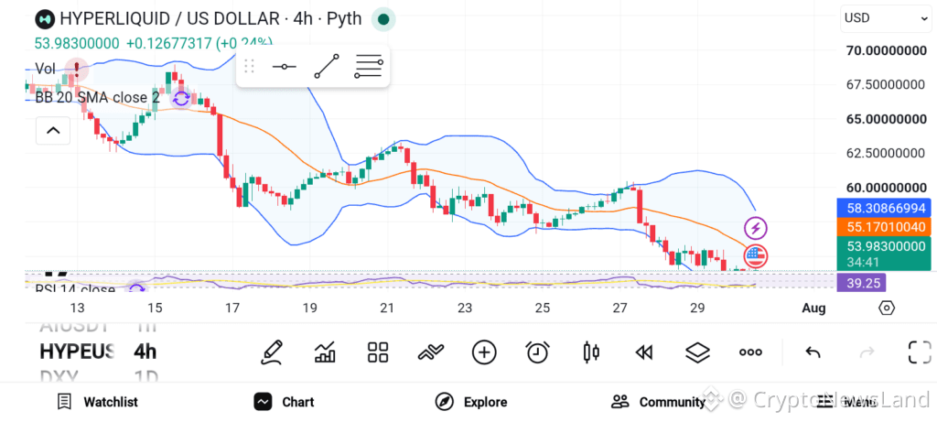This screenshot has width=937, height=422.
Task: Click the purple 39.25 RSI value label
Action: [862, 283]
